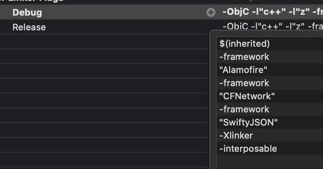Select the -framework line above "SwiftyJSON"
The width and height of the screenshot is (323, 169).
[x=244, y=109]
